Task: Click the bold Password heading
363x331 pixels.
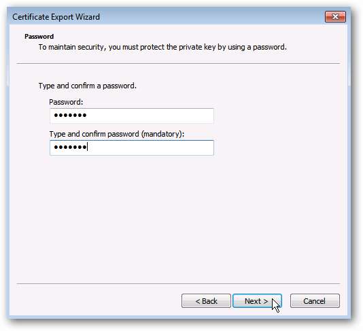Action: point(39,36)
